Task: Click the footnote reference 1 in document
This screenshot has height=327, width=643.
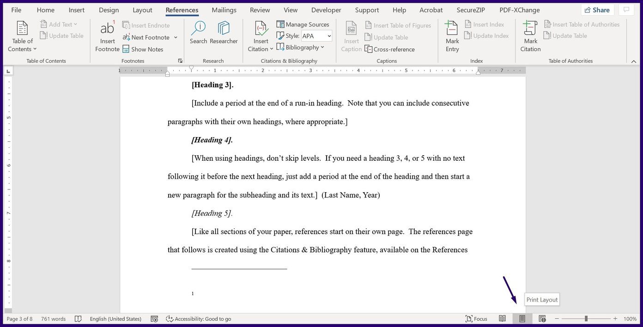Action: [x=193, y=294]
